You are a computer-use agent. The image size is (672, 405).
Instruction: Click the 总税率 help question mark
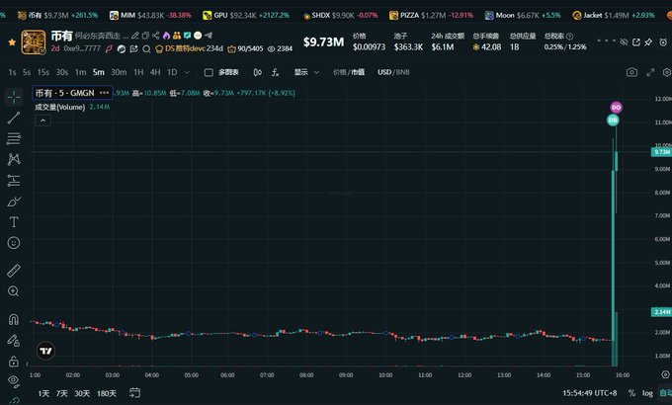pos(569,37)
